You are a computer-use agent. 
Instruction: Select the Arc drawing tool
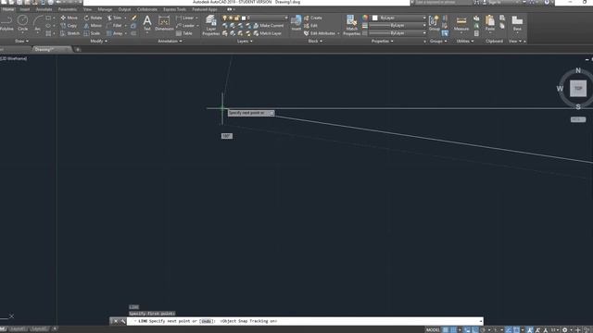pyautogui.click(x=38, y=22)
